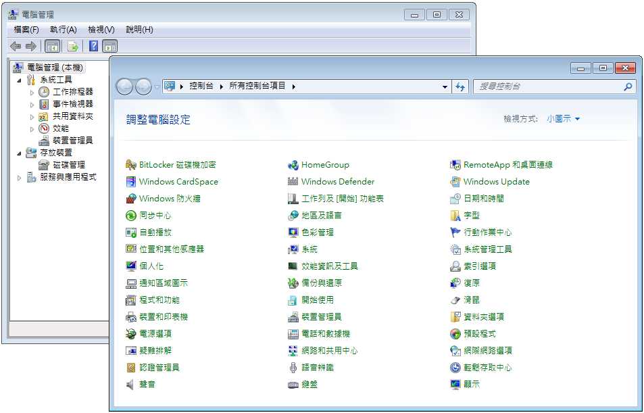Open the 輕鬆存取中心 link
The image size is (644, 413).
[487, 368]
